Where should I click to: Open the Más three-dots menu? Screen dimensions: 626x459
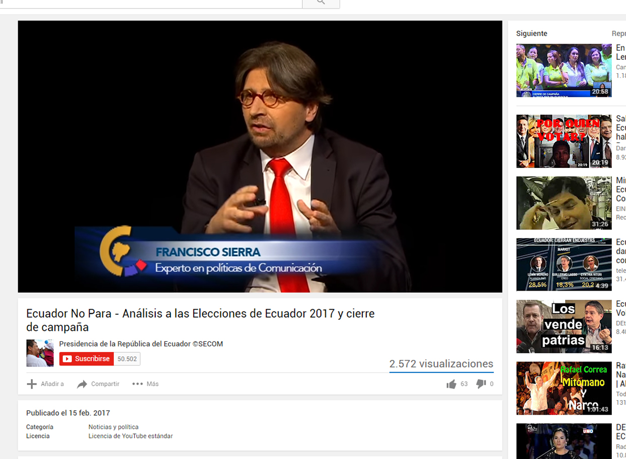137,384
